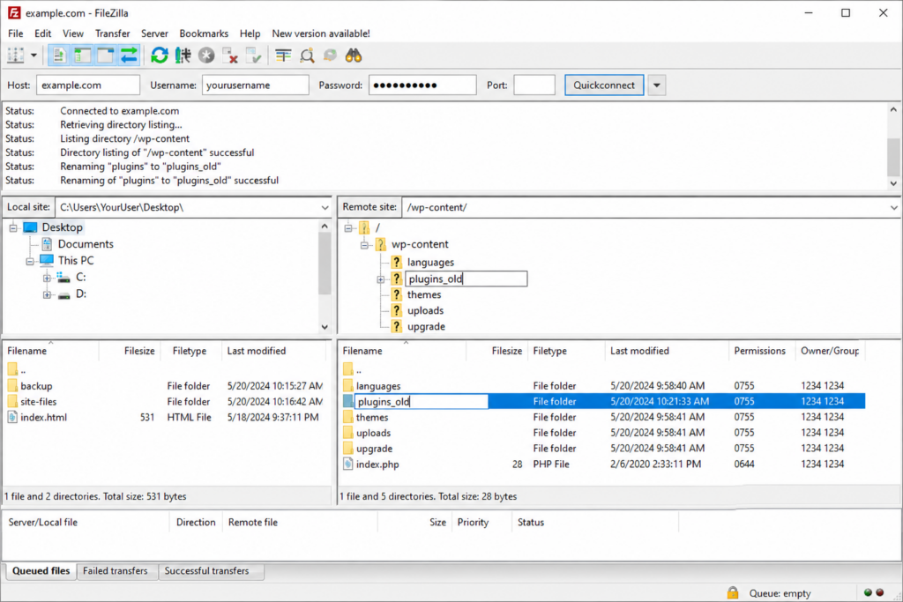Select themes in the remote tree
The height and width of the screenshot is (602, 903).
pos(424,294)
